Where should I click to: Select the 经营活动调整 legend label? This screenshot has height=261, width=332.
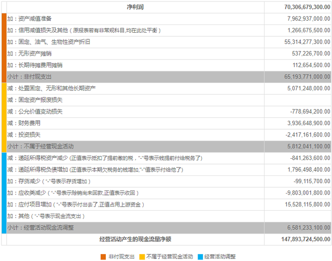[220, 257]
